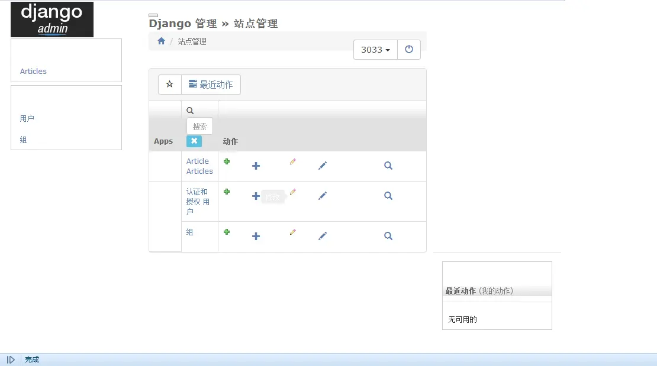Click magnifier icon in 用户 row
Image resolution: width=657 pixels, height=366 pixels.
tap(388, 196)
